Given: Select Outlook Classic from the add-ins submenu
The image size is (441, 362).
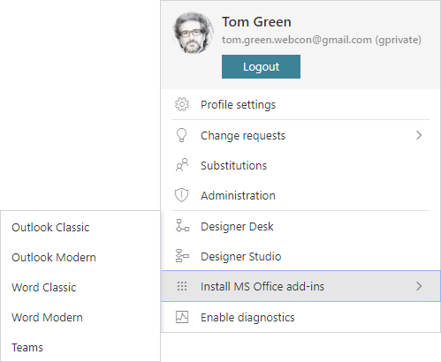Looking at the screenshot, I should (50, 228).
